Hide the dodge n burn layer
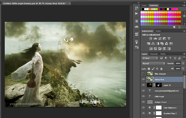186x118 pixels. click(x=143, y=102)
